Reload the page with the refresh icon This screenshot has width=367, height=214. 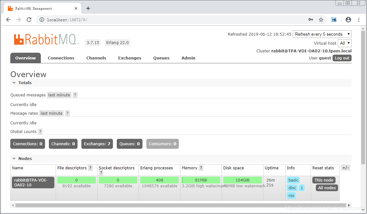pyautogui.click(x=29, y=20)
